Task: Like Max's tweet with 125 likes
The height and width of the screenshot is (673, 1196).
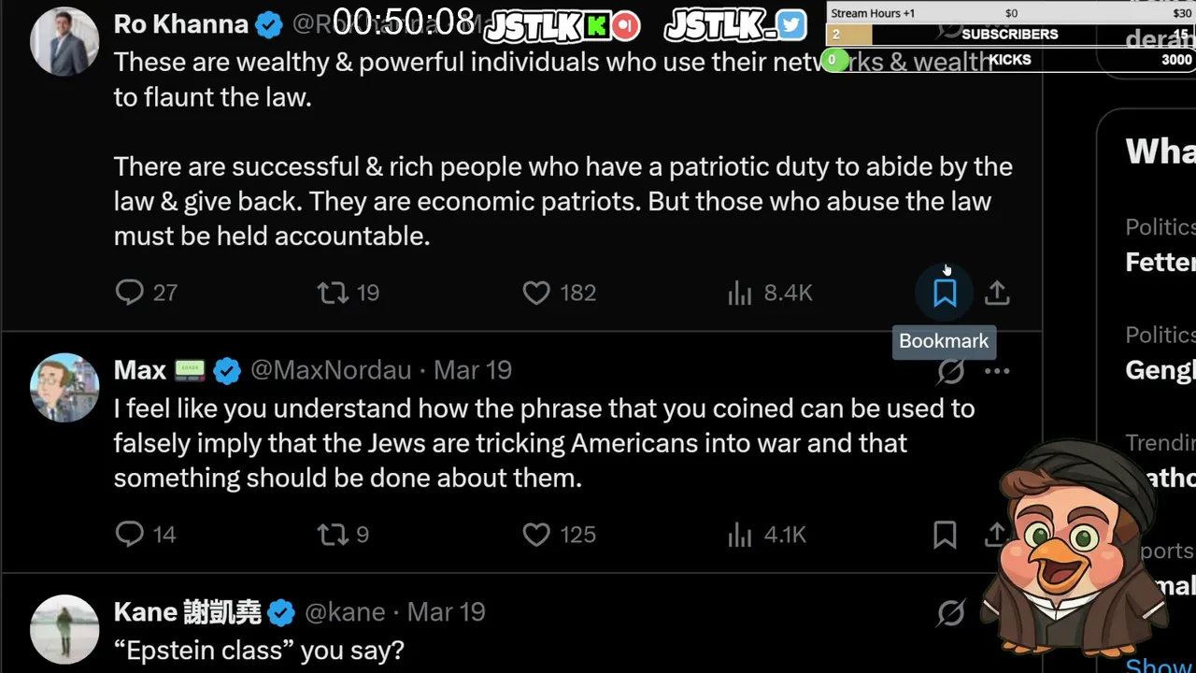Action: pos(536,535)
